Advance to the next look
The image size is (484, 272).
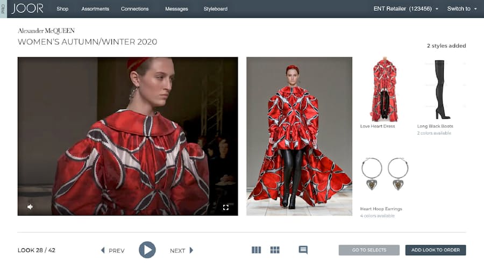click(181, 250)
